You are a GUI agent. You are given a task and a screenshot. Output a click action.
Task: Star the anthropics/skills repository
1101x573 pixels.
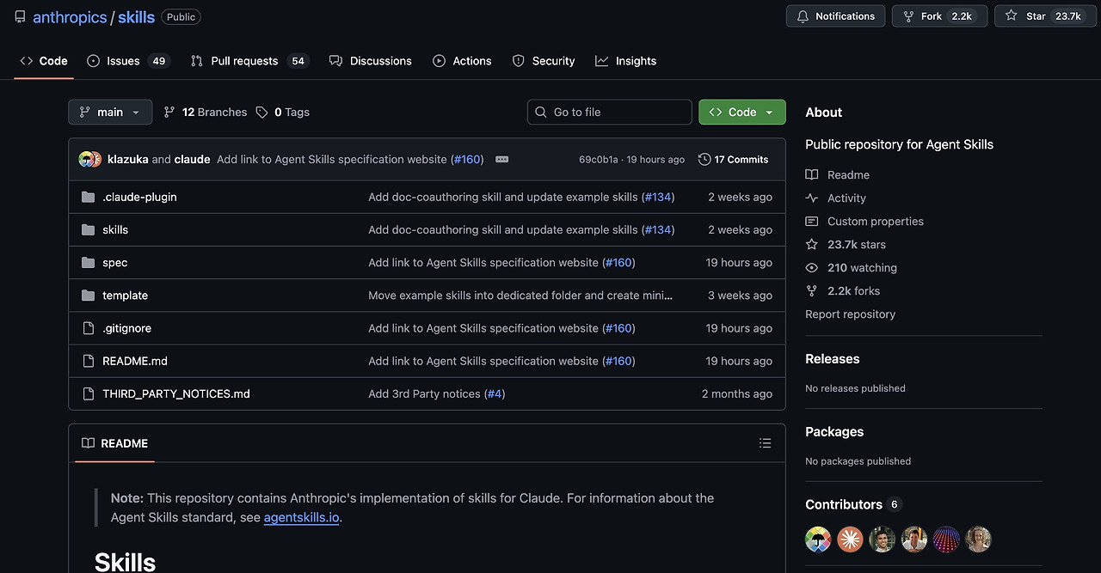(x=1042, y=16)
